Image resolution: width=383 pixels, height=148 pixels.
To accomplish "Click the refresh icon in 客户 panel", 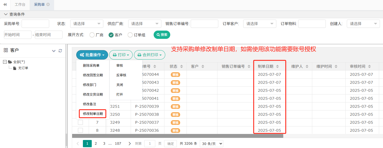I will point(60,51).
